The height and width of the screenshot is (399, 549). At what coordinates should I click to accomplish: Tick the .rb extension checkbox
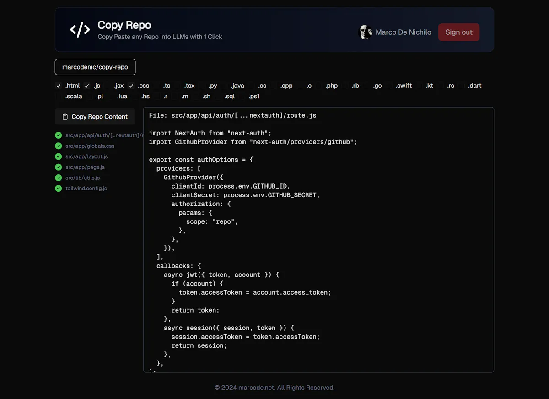(x=345, y=86)
